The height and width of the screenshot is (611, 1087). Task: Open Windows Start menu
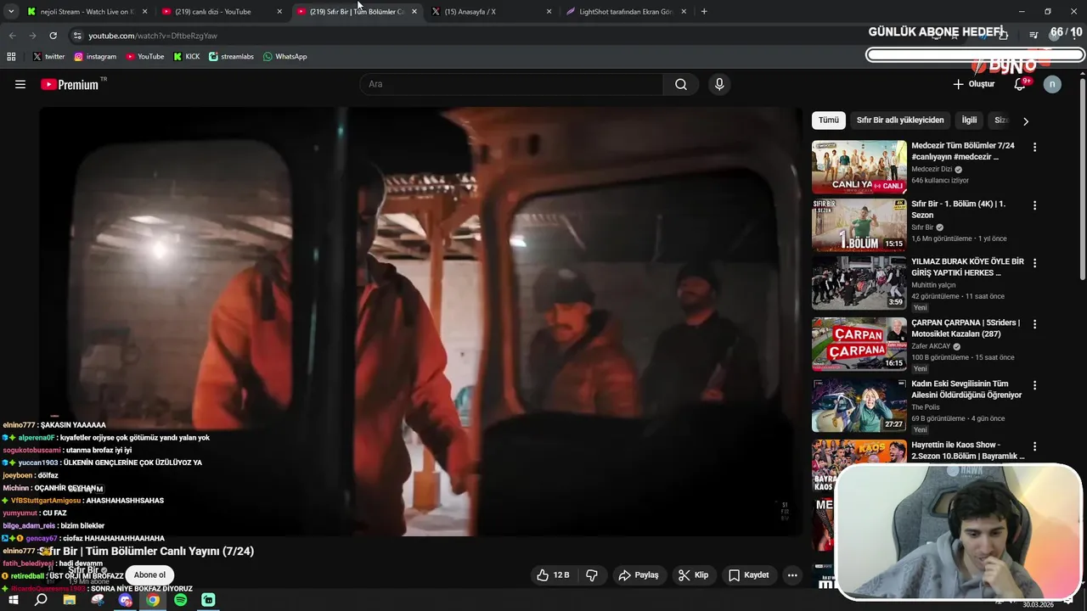[x=14, y=600]
